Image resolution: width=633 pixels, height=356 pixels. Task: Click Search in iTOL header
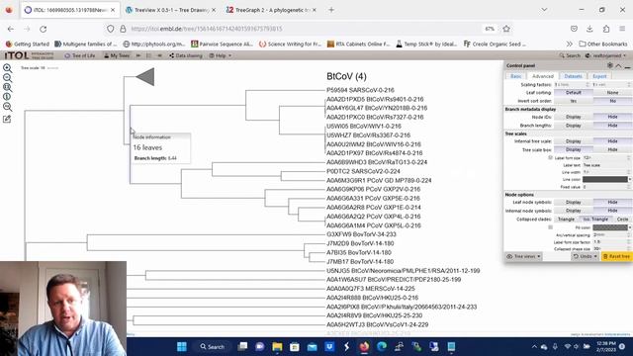click(570, 55)
